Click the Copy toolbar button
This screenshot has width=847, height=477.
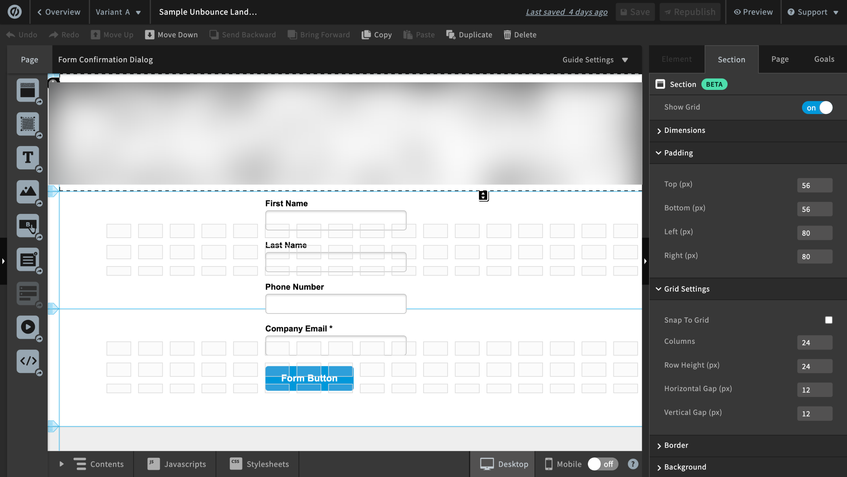tap(377, 35)
